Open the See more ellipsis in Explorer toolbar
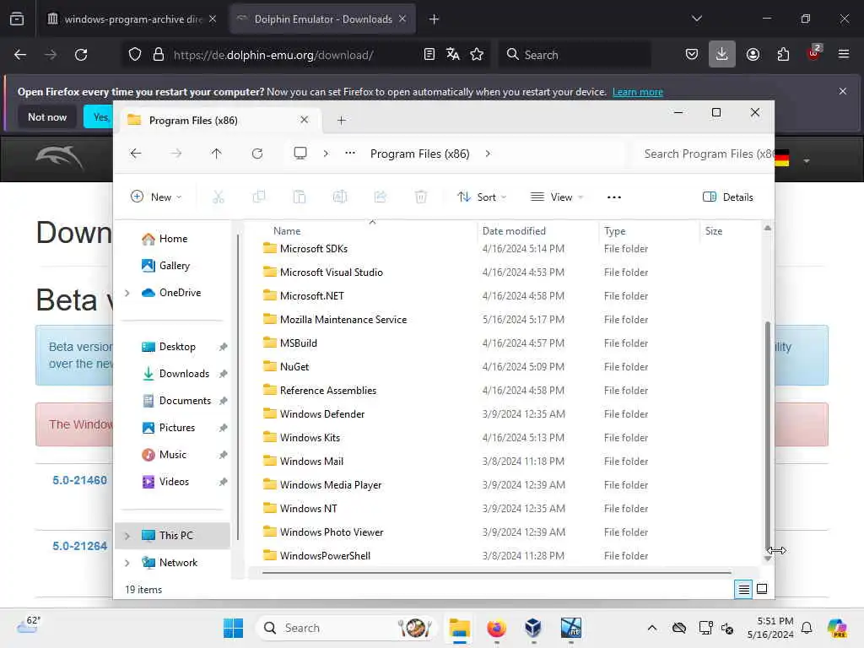This screenshot has width=864, height=648. pyautogui.click(x=614, y=197)
